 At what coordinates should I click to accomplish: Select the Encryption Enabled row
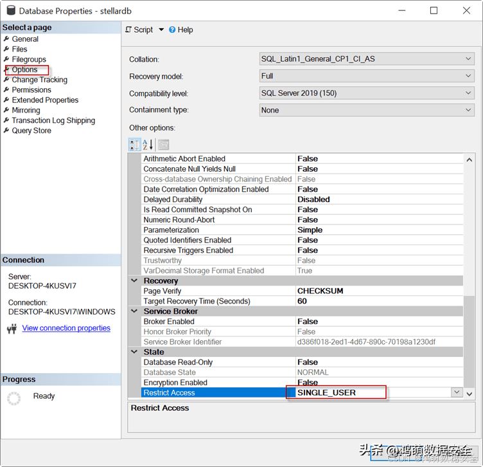[303, 383]
